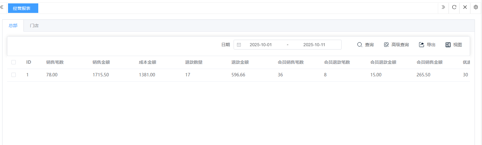
Task: Open the settings gear icon
Action: 476,7
